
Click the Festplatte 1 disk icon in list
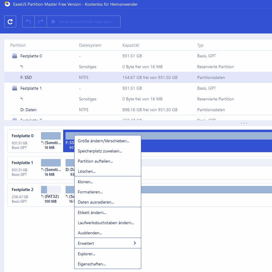[x=15, y=88]
